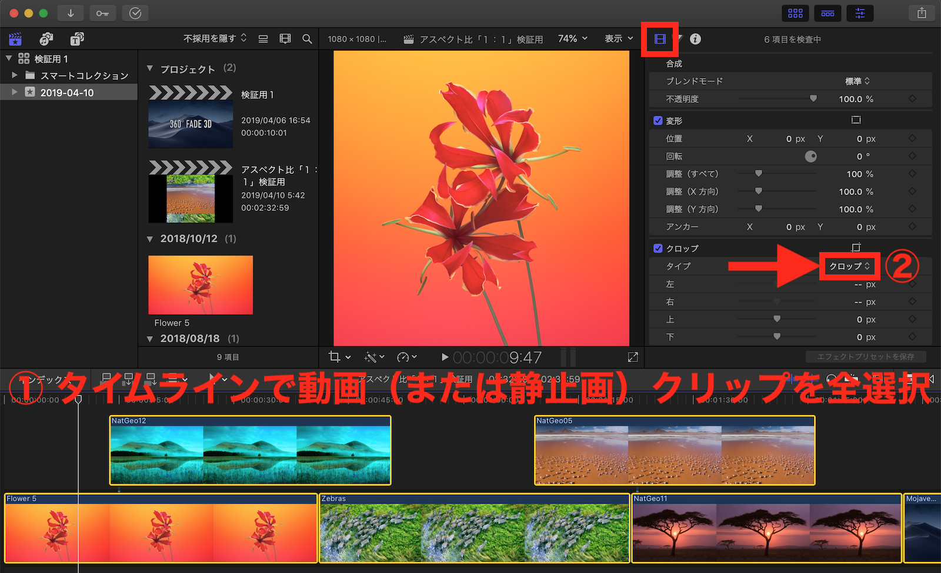Screen dimensions: 941x573
Task: Toggle viewer fullscreen expand icon
Action: (633, 357)
